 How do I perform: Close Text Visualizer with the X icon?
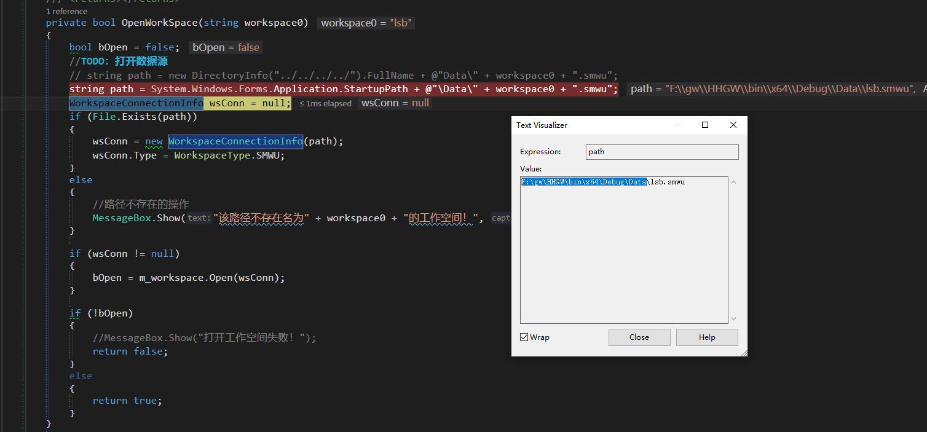click(733, 125)
